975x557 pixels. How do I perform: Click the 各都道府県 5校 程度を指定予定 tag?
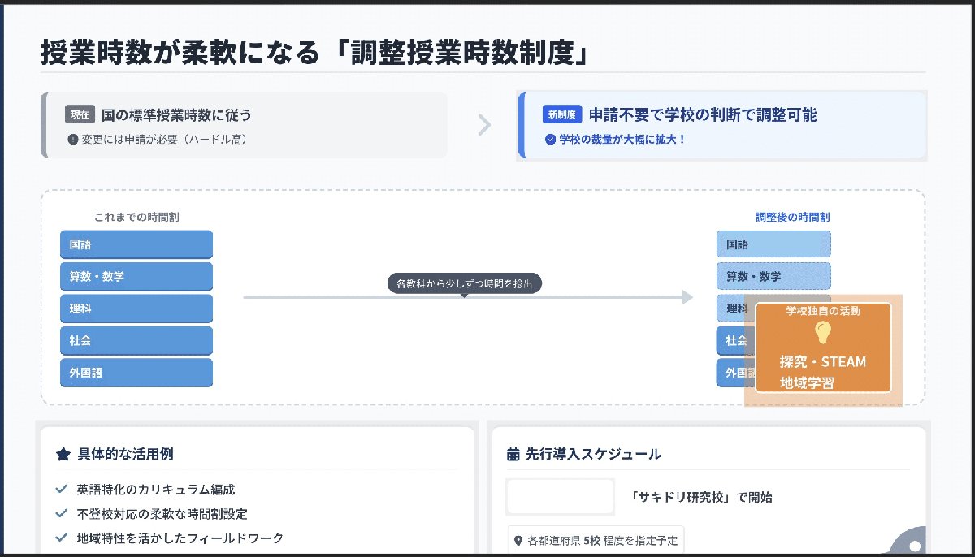596,540
